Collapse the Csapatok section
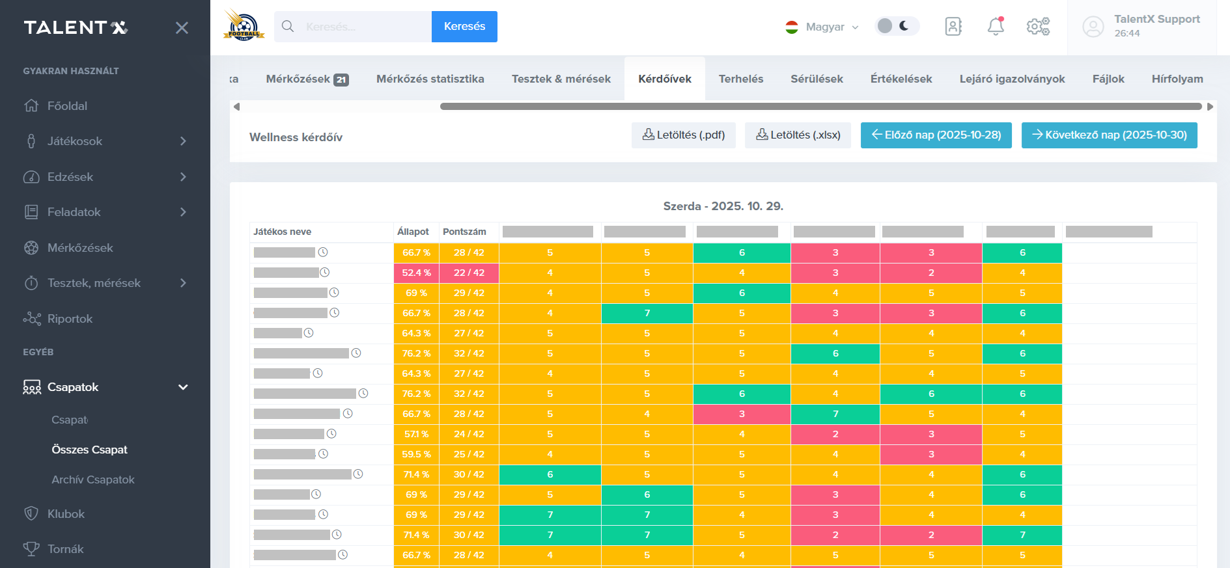The image size is (1230, 568). pos(183,387)
